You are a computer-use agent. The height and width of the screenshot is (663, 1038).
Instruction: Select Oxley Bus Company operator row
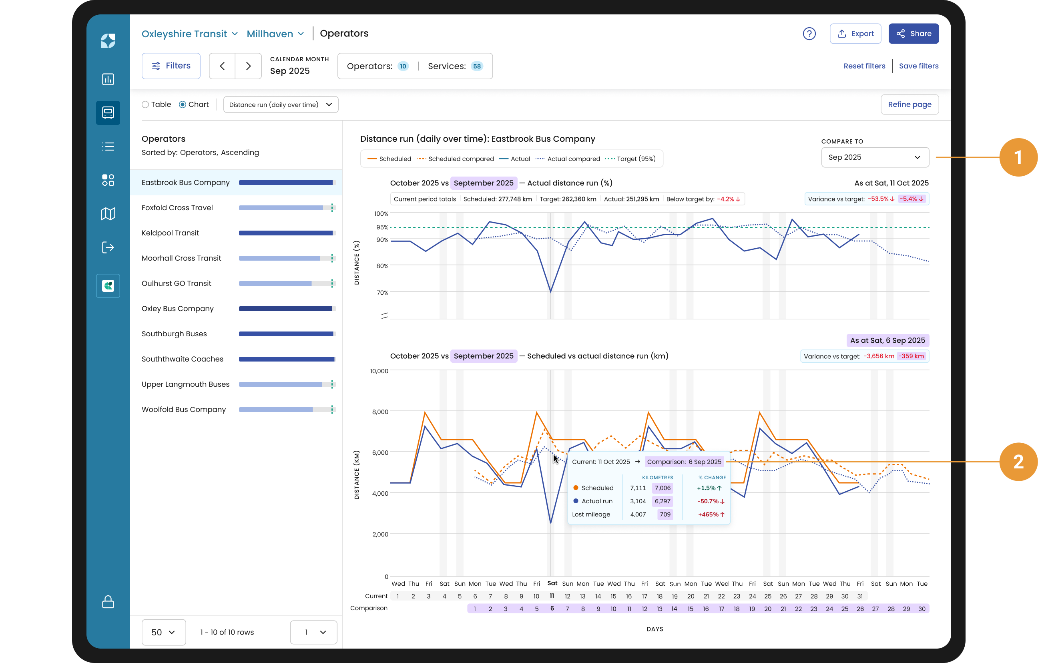click(178, 309)
